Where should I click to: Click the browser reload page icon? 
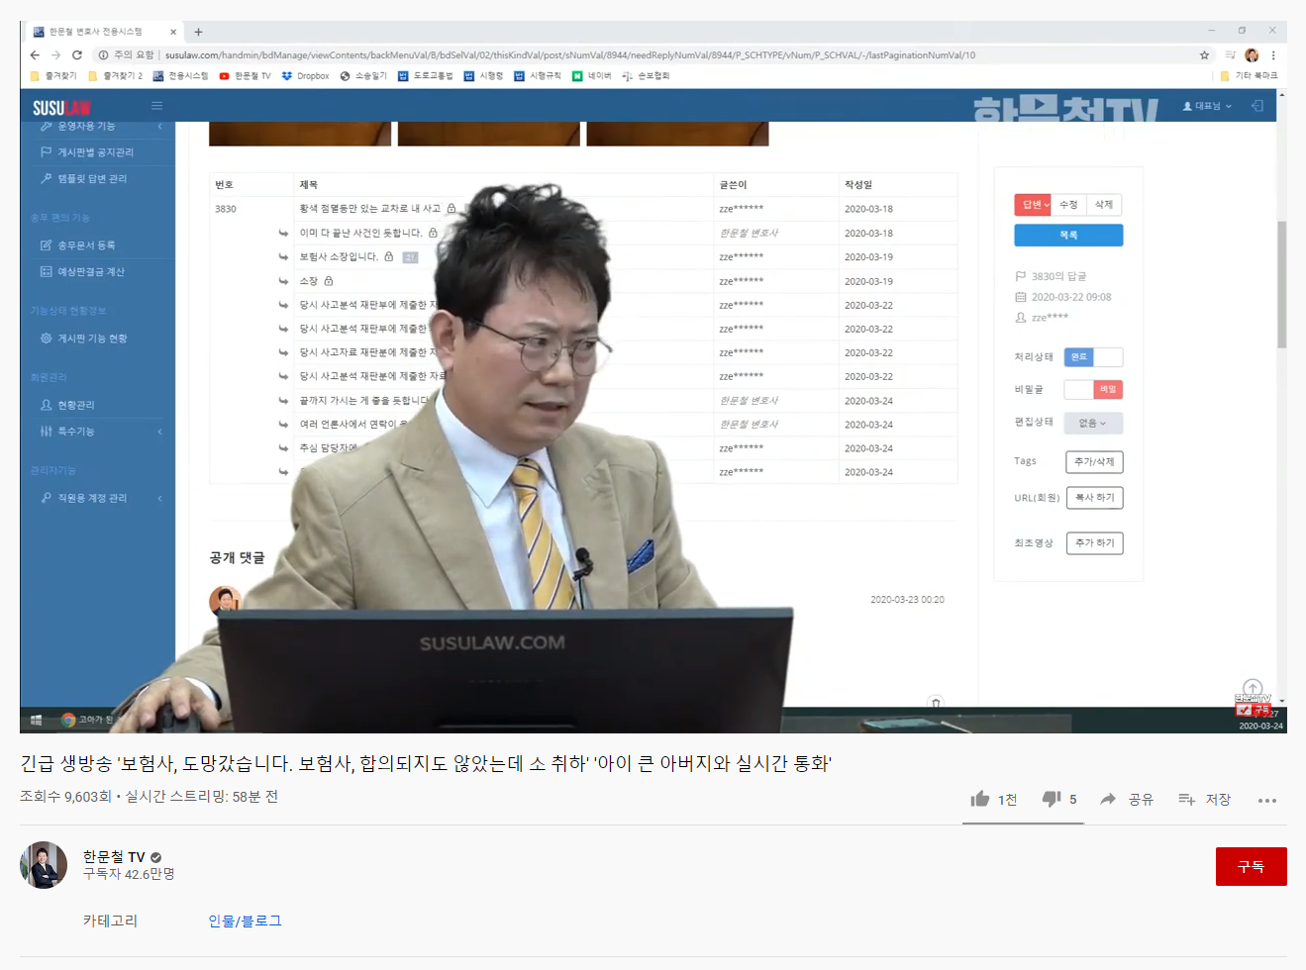click(x=77, y=55)
